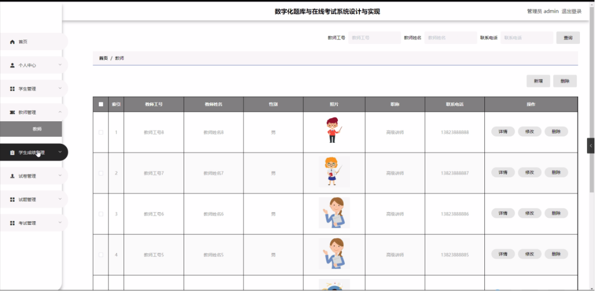Screen dimensions: 595x291
Task: Open 试题管理 in the sidebar
Action: pos(34,200)
